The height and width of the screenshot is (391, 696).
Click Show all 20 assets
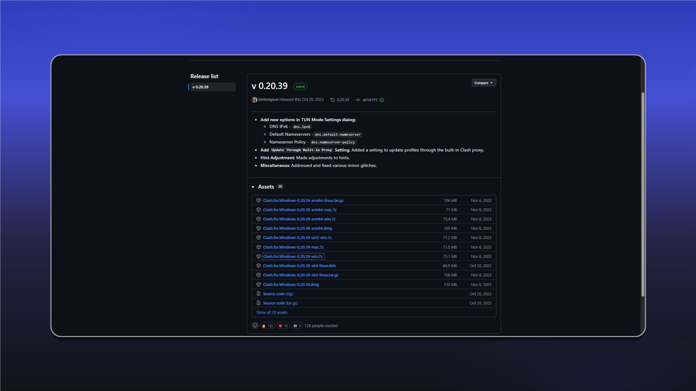pyautogui.click(x=272, y=312)
